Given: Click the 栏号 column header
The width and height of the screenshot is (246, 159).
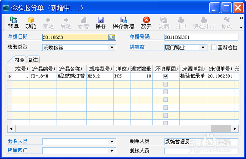Looking at the screenshot, I should (21, 69).
